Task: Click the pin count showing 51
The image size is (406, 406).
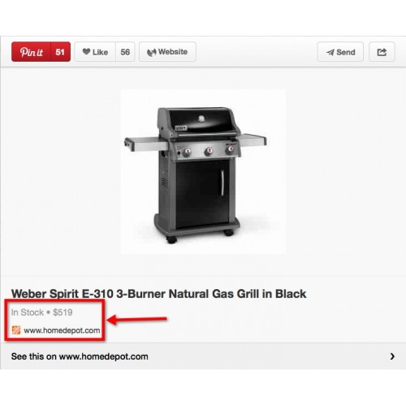Action: click(60, 52)
